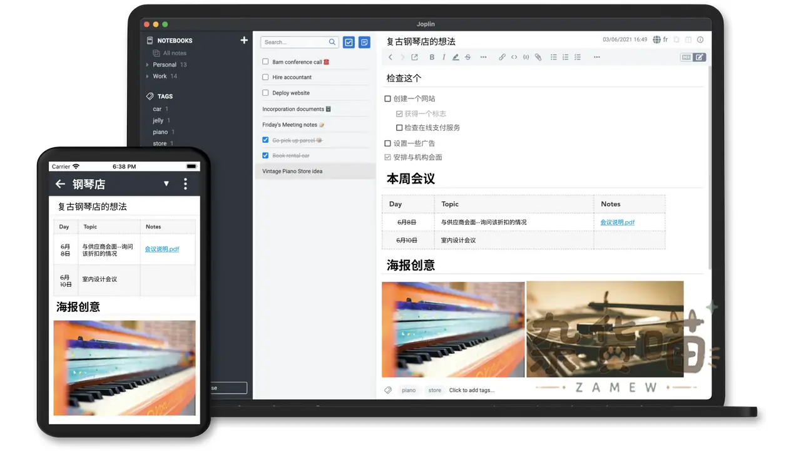Open spell-check language globe icon
This screenshot has width=801, height=451.
coord(656,39)
